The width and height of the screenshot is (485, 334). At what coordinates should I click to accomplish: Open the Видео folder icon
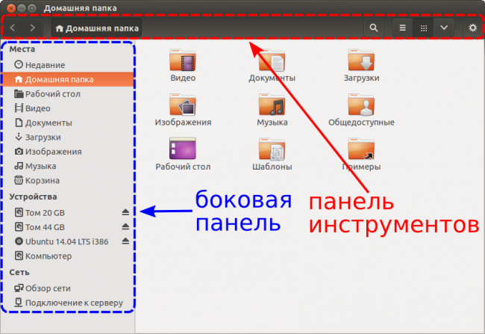(x=183, y=60)
